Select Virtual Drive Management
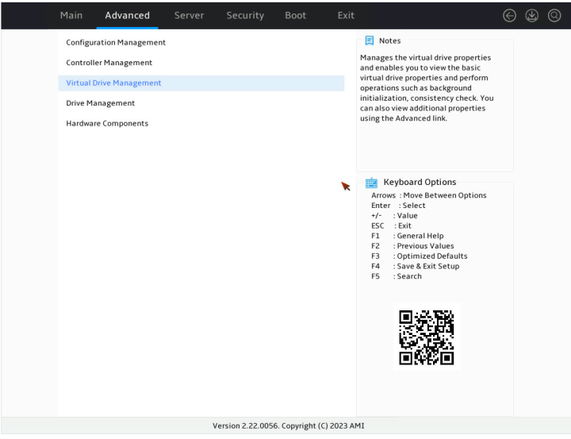Image resolution: width=571 pixels, height=439 pixels. [x=201, y=83]
